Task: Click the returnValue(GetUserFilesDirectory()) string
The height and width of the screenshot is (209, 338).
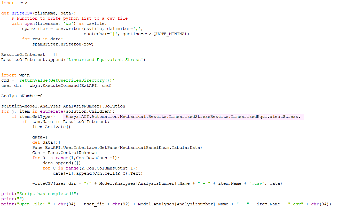Action: point(66,80)
